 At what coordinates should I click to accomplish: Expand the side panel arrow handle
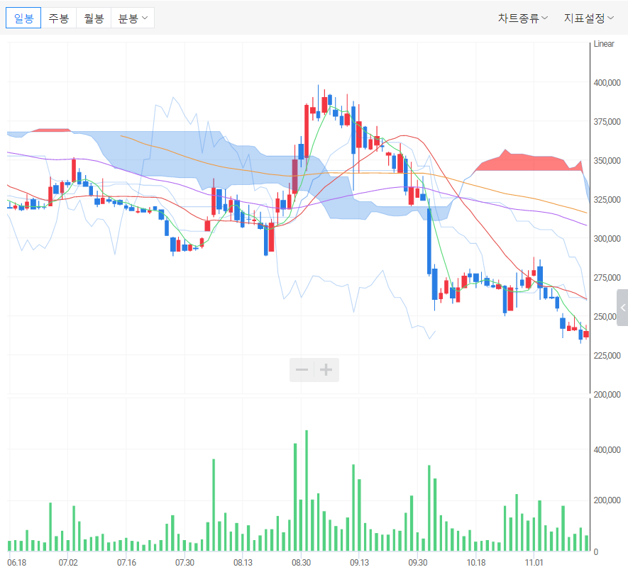[622, 308]
